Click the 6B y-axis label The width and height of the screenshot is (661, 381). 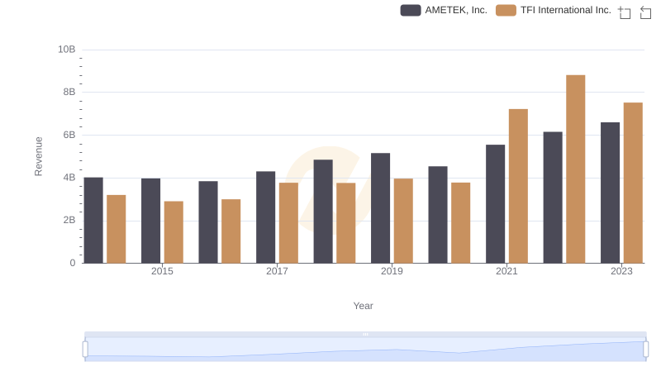pyautogui.click(x=69, y=135)
